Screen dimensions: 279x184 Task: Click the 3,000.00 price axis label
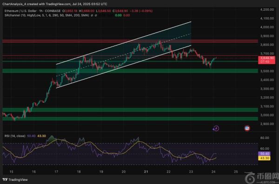click(267, 115)
